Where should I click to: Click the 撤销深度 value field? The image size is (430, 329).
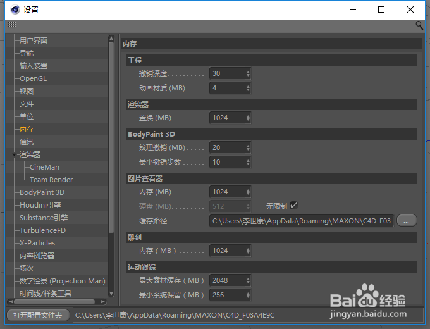(228, 73)
